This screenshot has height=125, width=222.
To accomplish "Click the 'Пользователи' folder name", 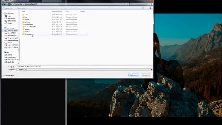I will (29, 34).
